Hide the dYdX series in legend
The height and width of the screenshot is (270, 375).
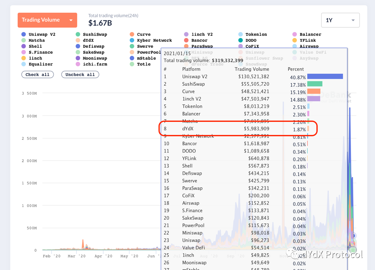point(78,40)
